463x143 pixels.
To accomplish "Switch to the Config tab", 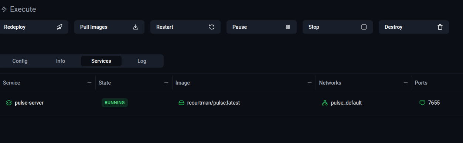I will pyautogui.click(x=20, y=61).
